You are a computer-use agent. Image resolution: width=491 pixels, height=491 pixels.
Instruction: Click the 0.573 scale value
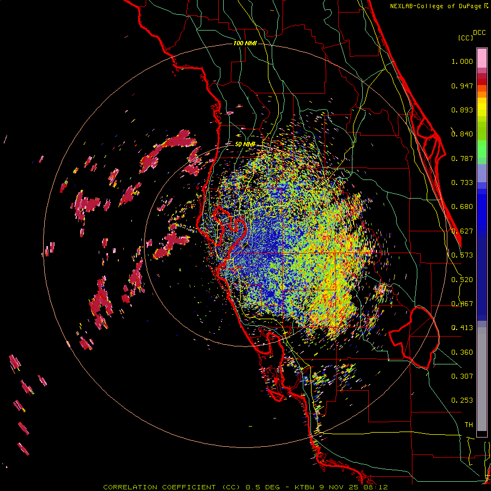[462, 255]
